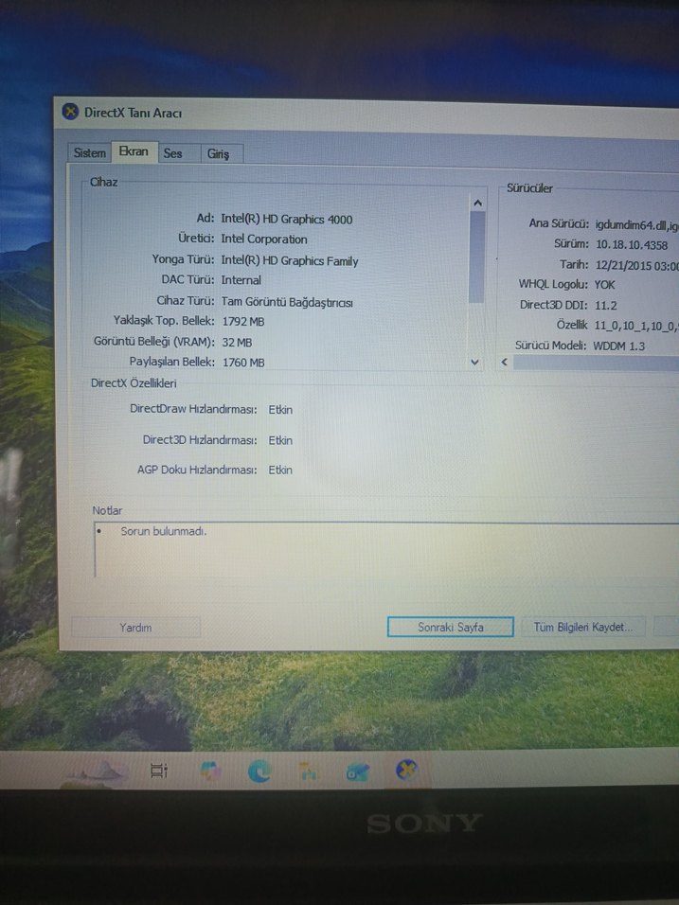
Task: Click the VRAM value '32 MB'
Action: coord(237,343)
